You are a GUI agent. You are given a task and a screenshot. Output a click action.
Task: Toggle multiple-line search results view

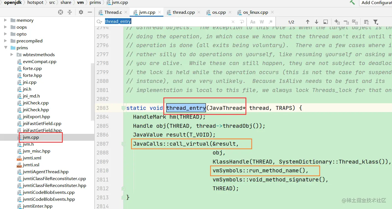coord(366,22)
